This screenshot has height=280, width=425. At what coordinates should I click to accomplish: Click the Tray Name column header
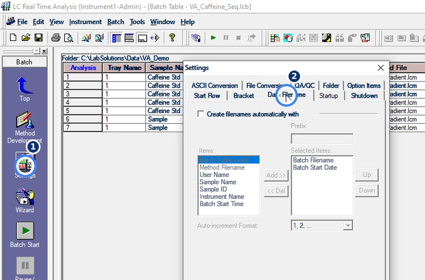[x=124, y=68]
